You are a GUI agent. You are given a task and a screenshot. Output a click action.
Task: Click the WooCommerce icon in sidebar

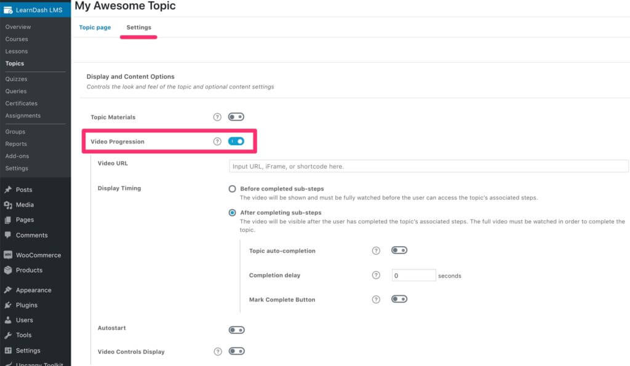click(x=8, y=255)
